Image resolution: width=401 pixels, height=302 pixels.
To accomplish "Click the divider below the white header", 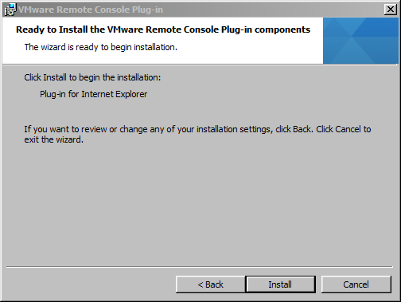I will (200, 65).
